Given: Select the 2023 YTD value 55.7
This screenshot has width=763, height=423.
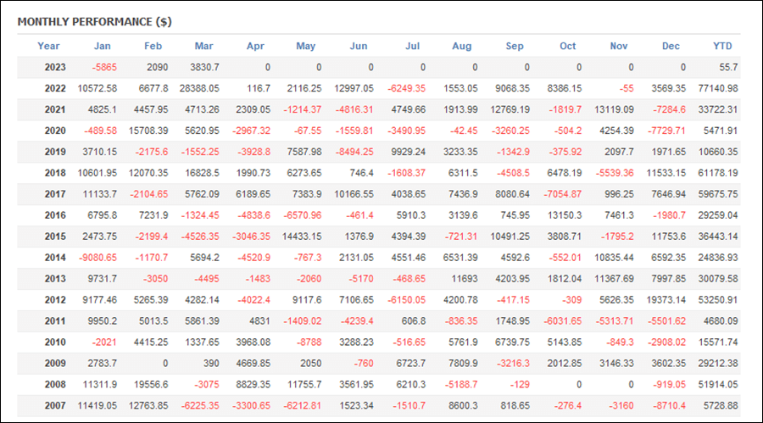Looking at the screenshot, I should coord(728,67).
